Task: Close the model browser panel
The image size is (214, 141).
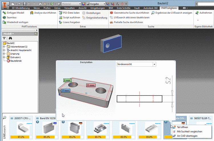Action: [x=37, y=30]
